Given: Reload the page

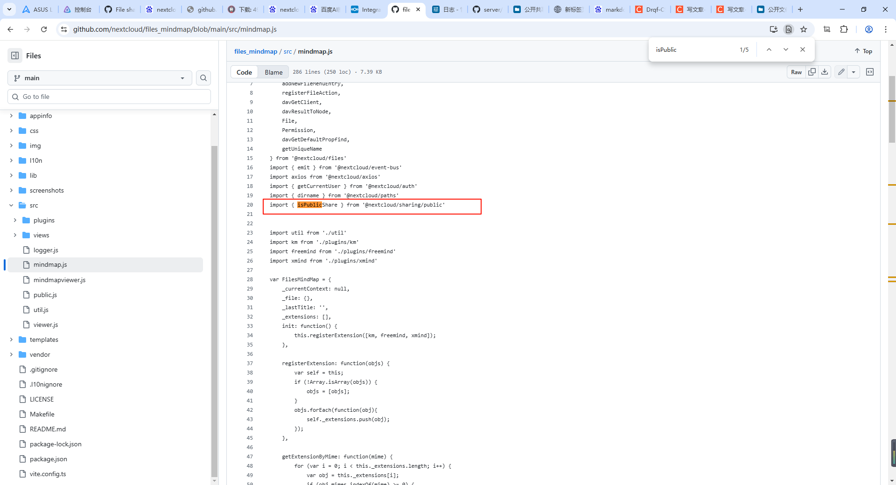Looking at the screenshot, I should pyautogui.click(x=44, y=29).
